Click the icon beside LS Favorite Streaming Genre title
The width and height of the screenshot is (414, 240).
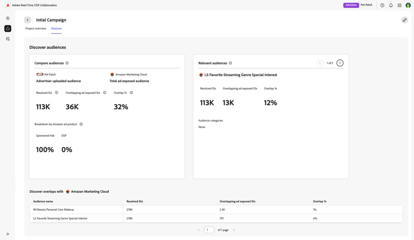click(x=201, y=75)
